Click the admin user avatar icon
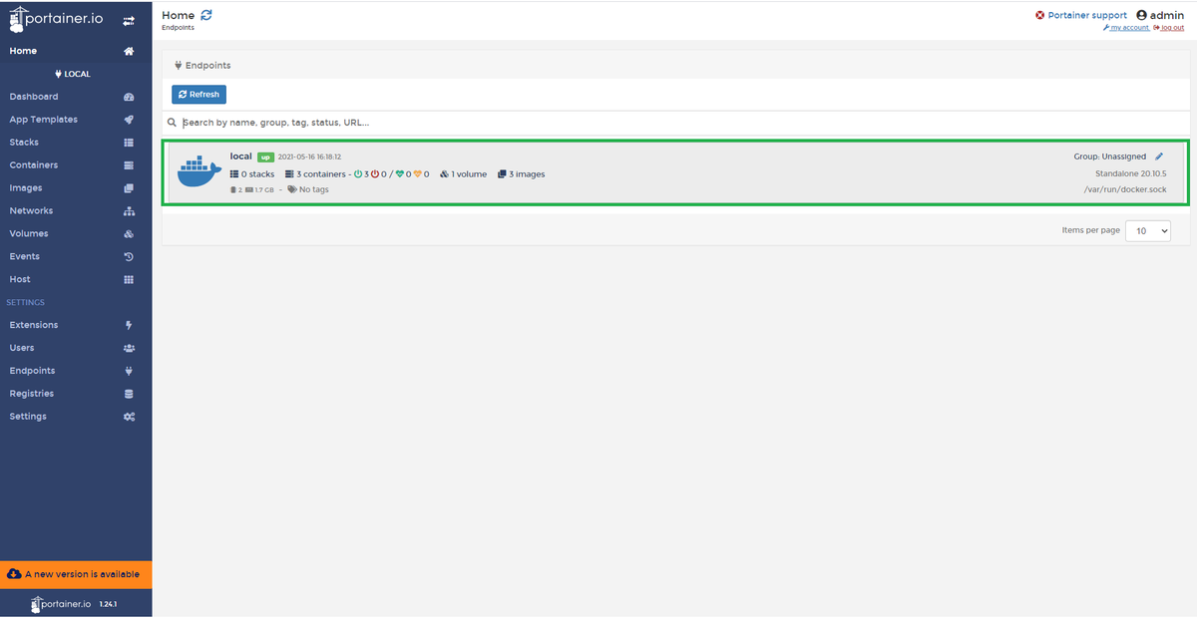This screenshot has width=1197, height=618. pos(1142,15)
